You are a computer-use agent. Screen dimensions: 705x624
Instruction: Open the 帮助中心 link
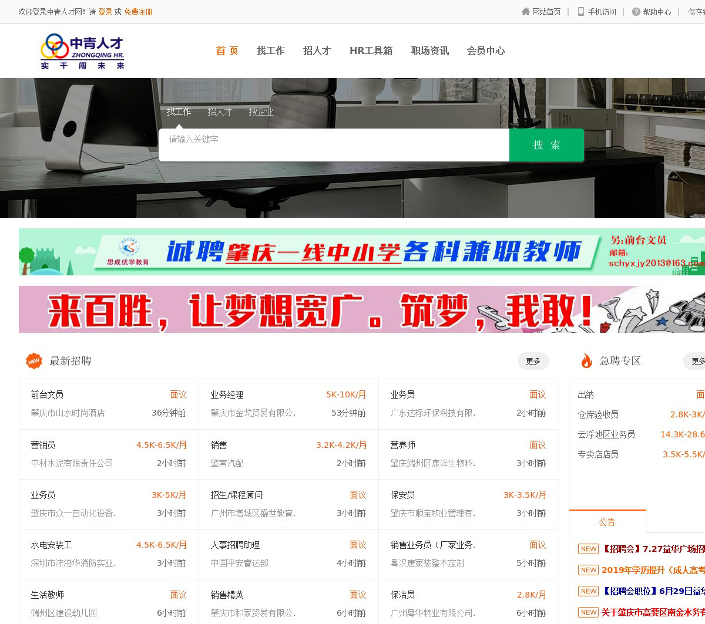pyautogui.click(x=657, y=12)
